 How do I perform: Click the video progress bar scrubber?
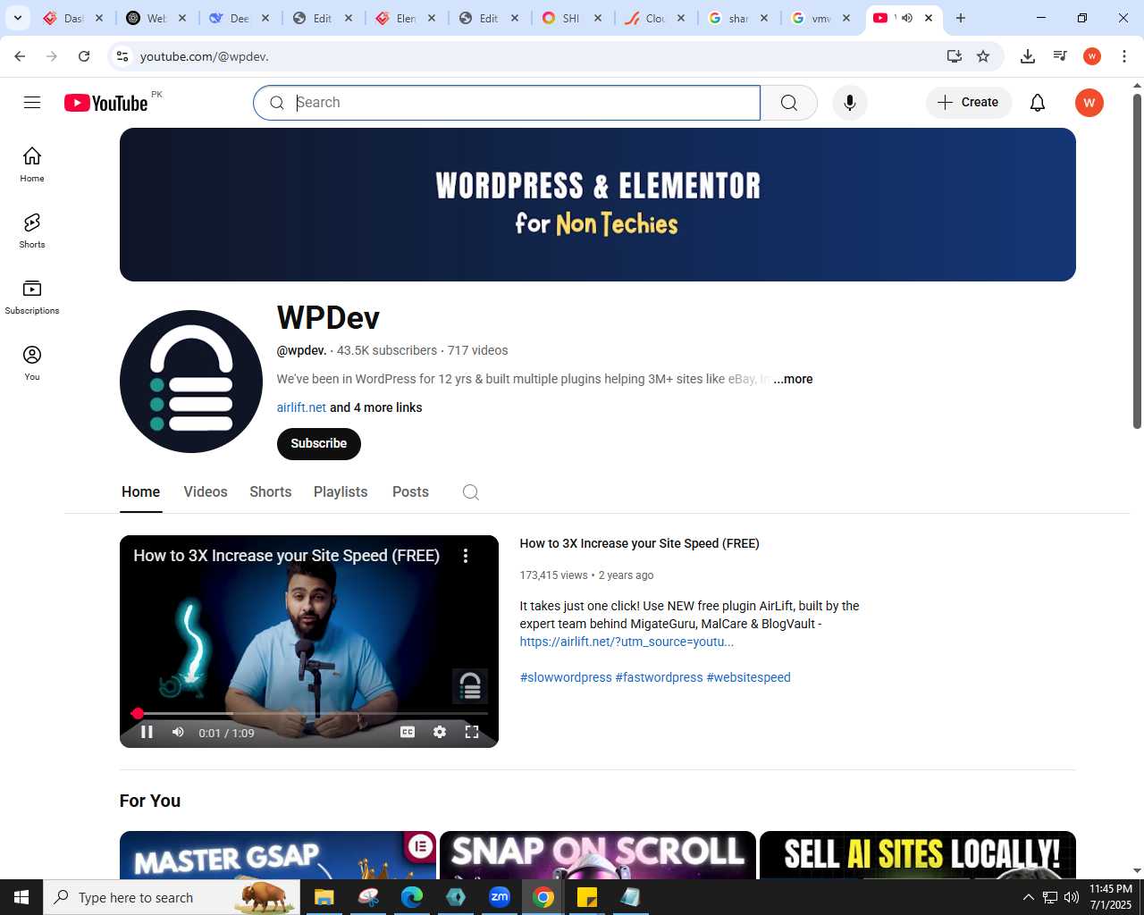tap(137, 713)
